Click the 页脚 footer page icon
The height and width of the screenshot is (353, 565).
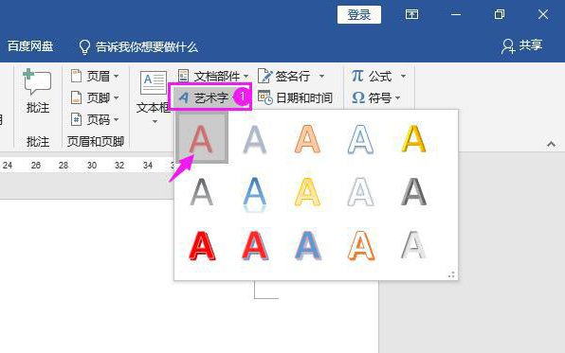pyautogui.click(x=76, y=97)
